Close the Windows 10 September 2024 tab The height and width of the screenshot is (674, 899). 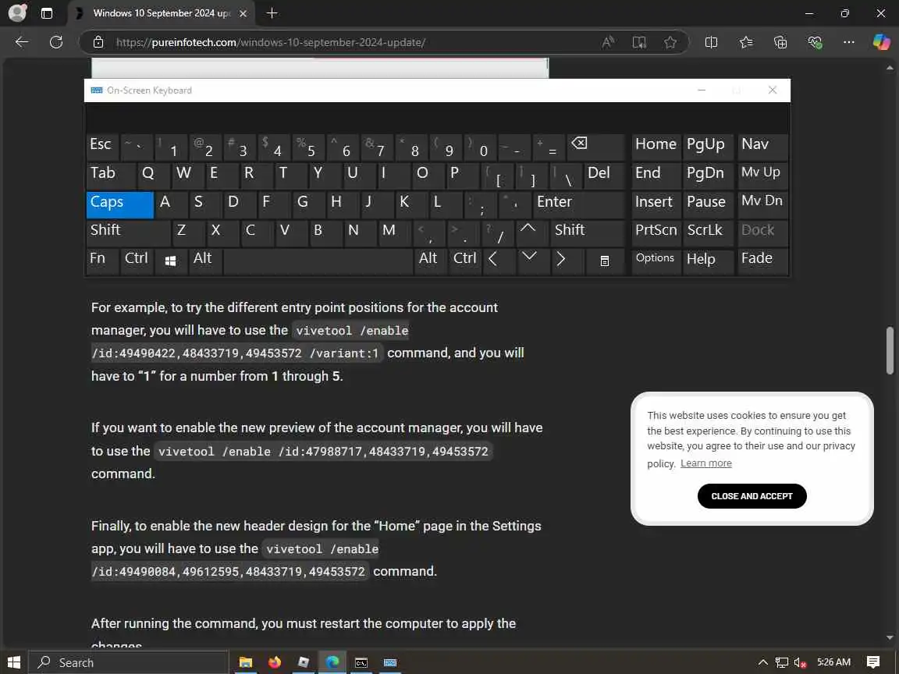click(x=243, y=13)
